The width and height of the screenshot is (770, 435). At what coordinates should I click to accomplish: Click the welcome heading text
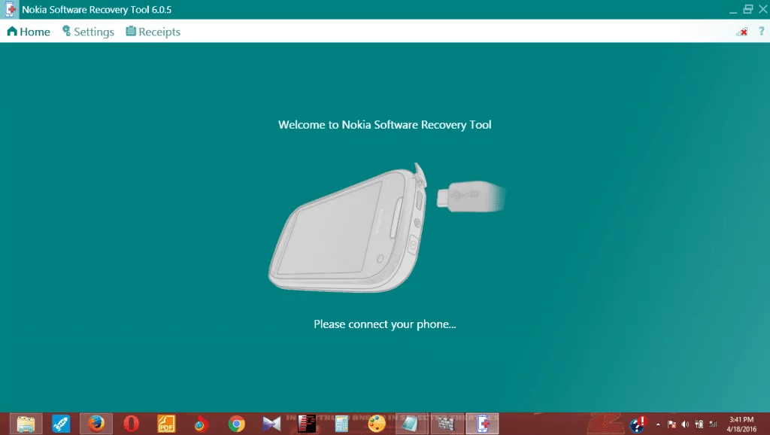tap(384, 125)
